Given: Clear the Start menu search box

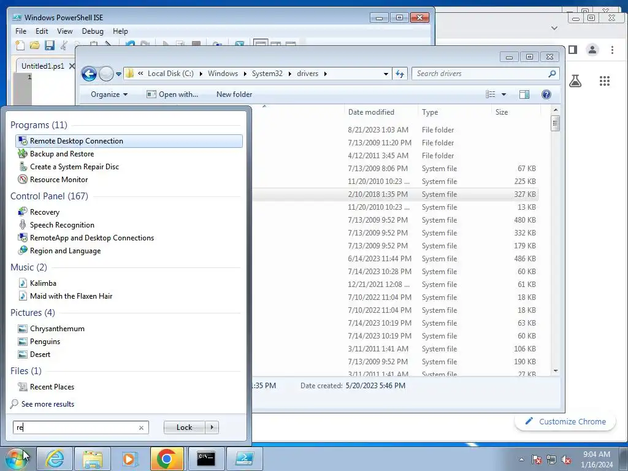Looking at the screenshot, I should coord(141,427).
